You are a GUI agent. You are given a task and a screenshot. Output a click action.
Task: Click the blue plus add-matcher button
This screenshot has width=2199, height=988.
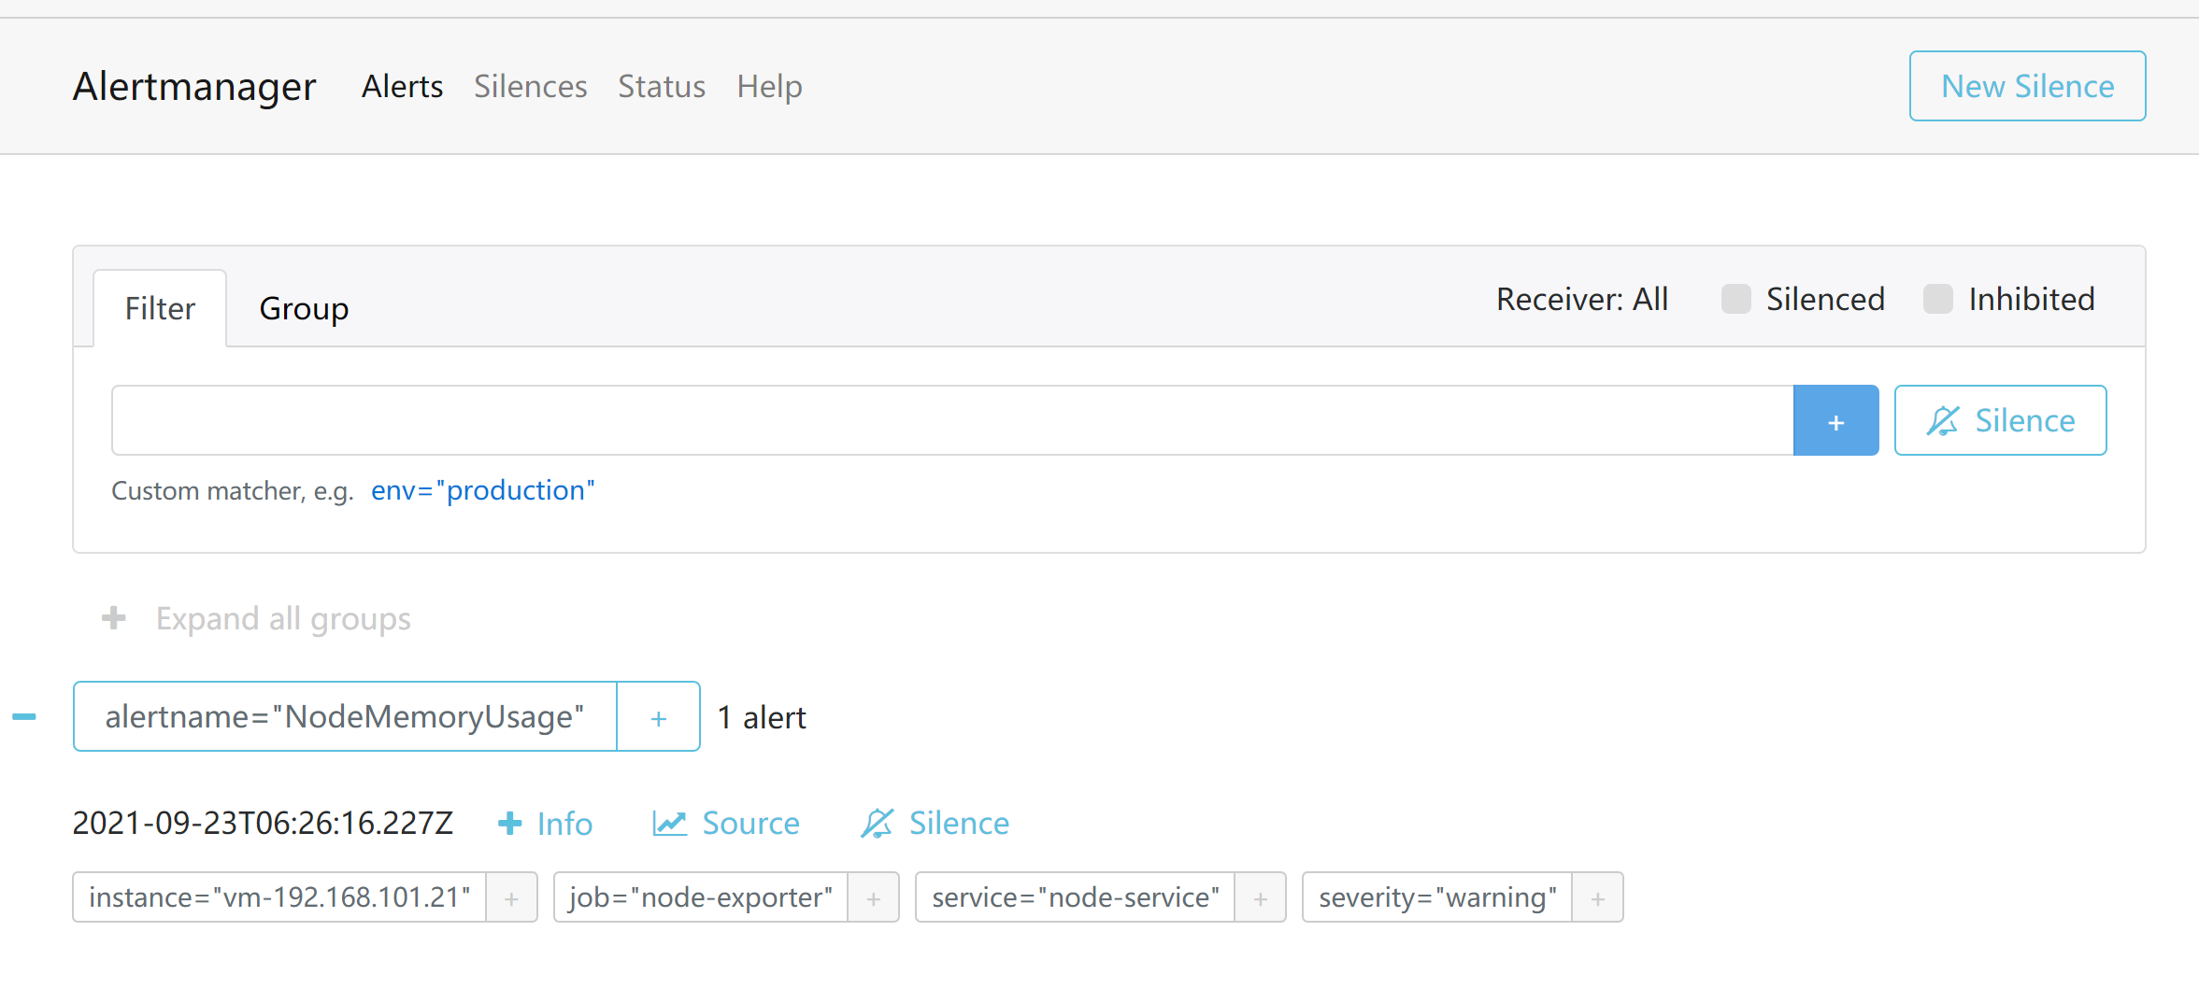[1835, 420]
